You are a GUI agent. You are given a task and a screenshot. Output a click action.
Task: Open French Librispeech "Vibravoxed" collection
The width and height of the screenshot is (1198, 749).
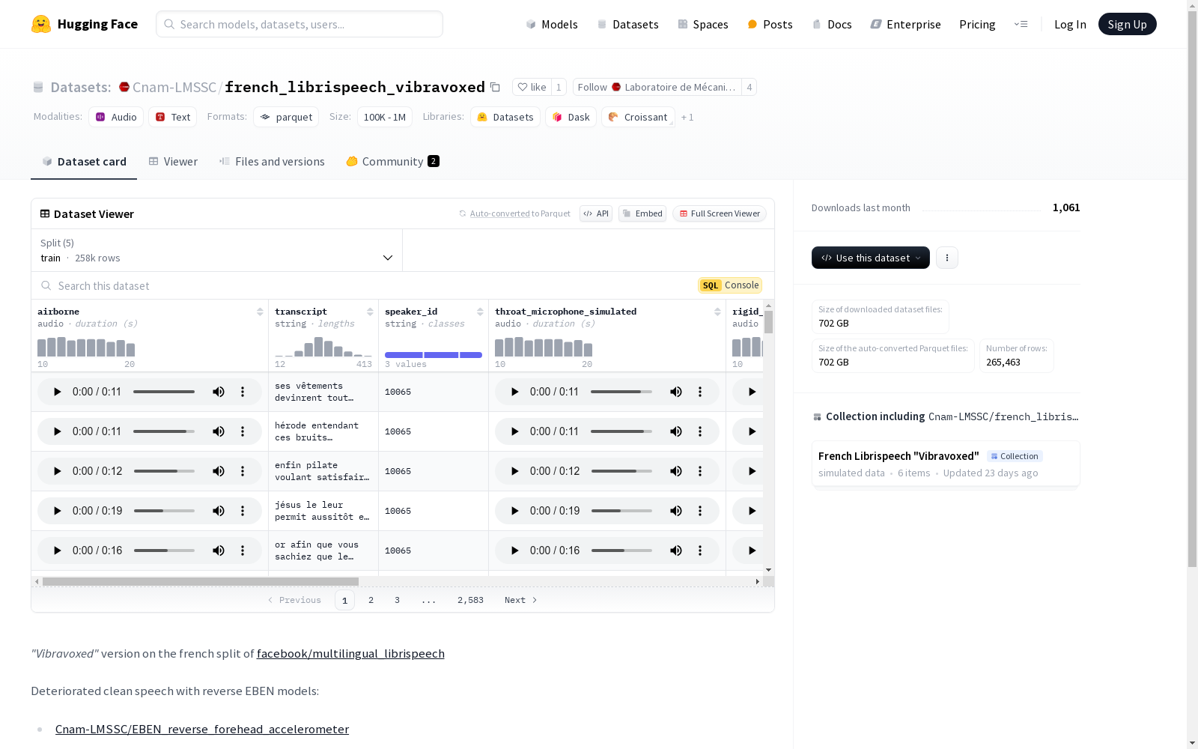(946, 464)
